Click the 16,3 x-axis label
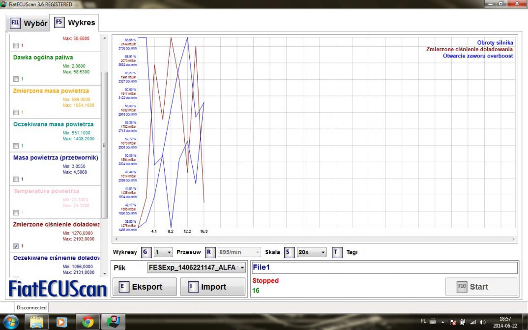 click(204, 231)
